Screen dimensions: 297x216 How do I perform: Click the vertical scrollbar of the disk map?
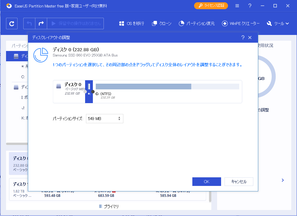click(210, 196)
